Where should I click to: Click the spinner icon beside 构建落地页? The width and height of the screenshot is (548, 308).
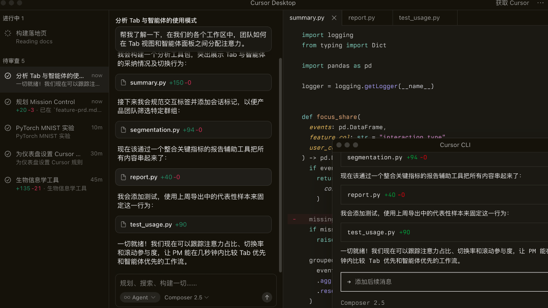pyautogui.click(x=8, y=33)
